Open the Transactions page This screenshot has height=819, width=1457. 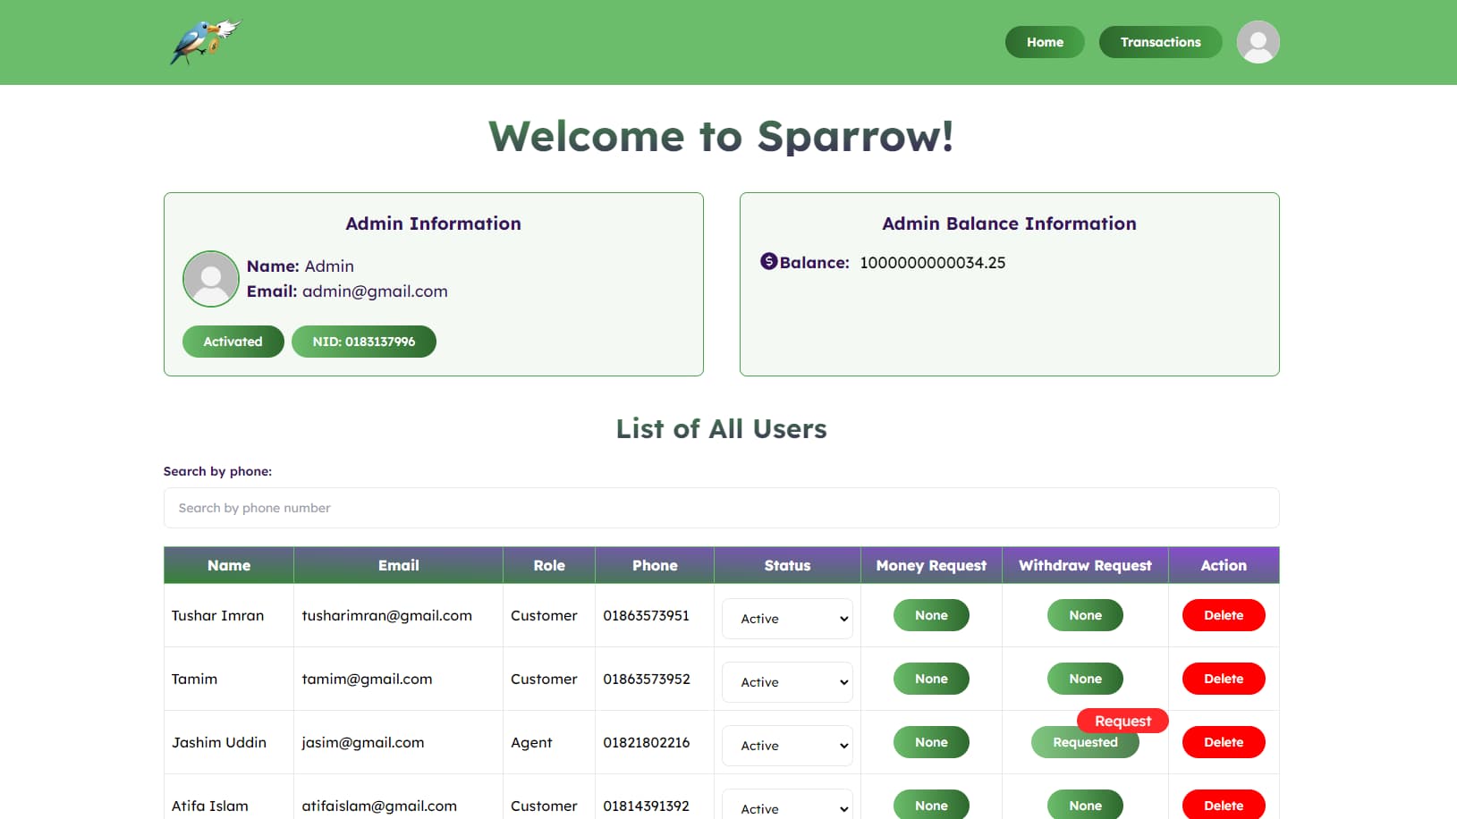pos(1159,42)
